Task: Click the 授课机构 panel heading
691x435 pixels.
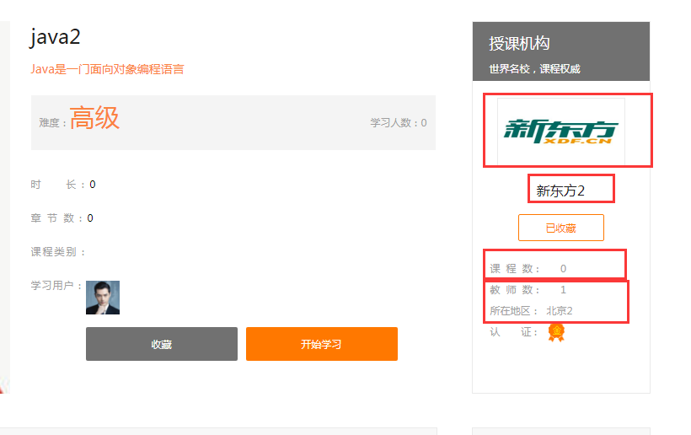Action: (519, 43)
